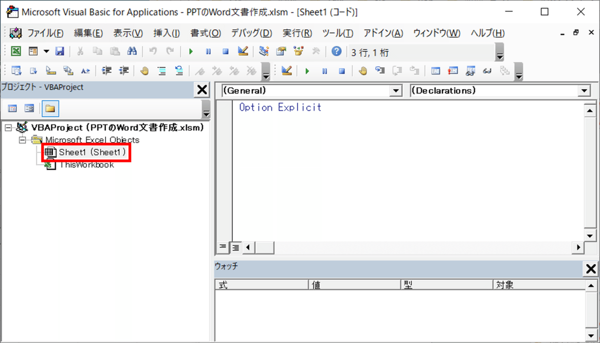600x343 pixels.
Task: Click the code window vertical scrollbar down arrow
Action: tap(590, 235)
